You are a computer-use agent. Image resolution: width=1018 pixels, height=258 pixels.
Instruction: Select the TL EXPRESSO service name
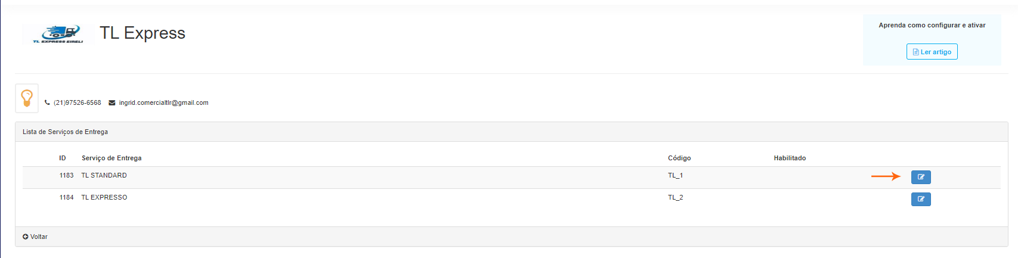104,197
